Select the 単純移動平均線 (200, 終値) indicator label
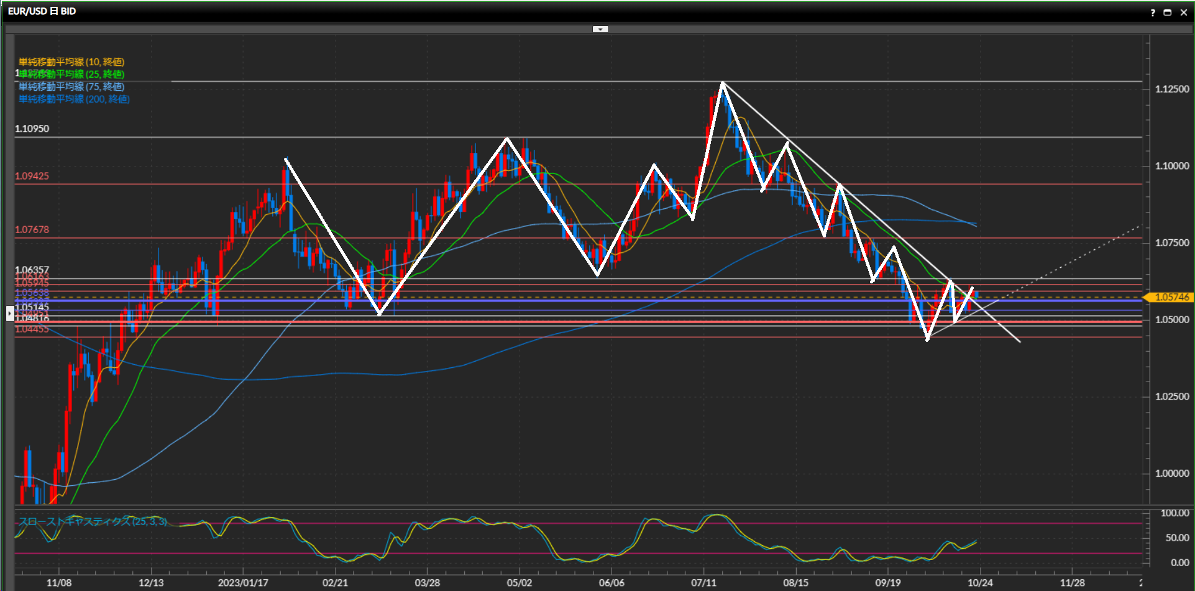Image resolution: width=1195 pixels, height=591 pixels. pos(74,99)
